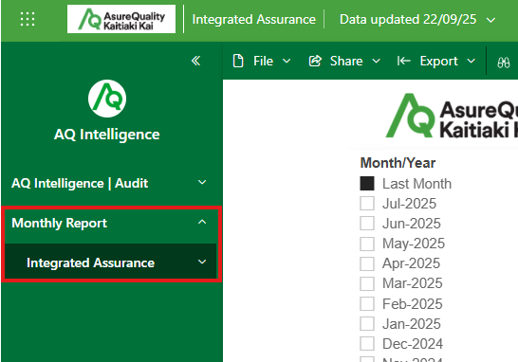Collapse the Monthly Report section chevron
Image resolution: width=518 pixels, height=362 pixels.
coord(202,222)
